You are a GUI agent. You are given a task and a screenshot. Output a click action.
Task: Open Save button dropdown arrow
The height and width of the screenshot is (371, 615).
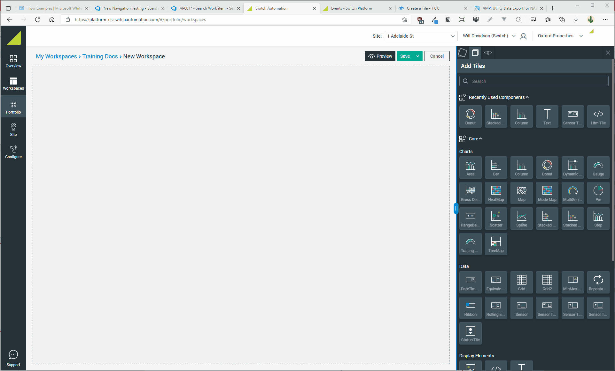click(418, 56)
